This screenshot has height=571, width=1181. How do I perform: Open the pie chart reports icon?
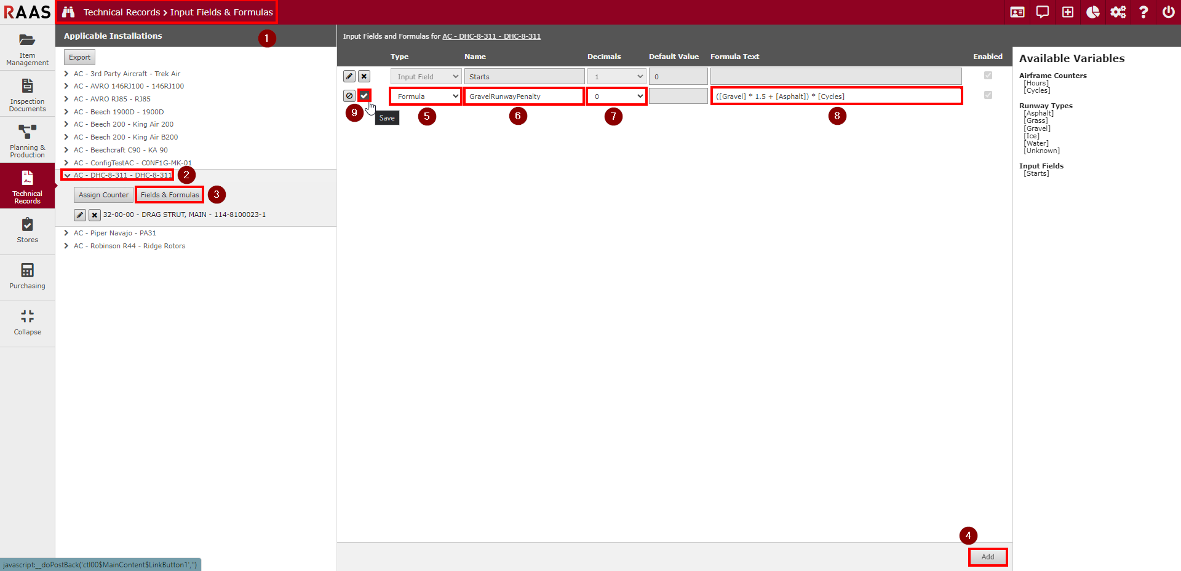point(1092,12)
